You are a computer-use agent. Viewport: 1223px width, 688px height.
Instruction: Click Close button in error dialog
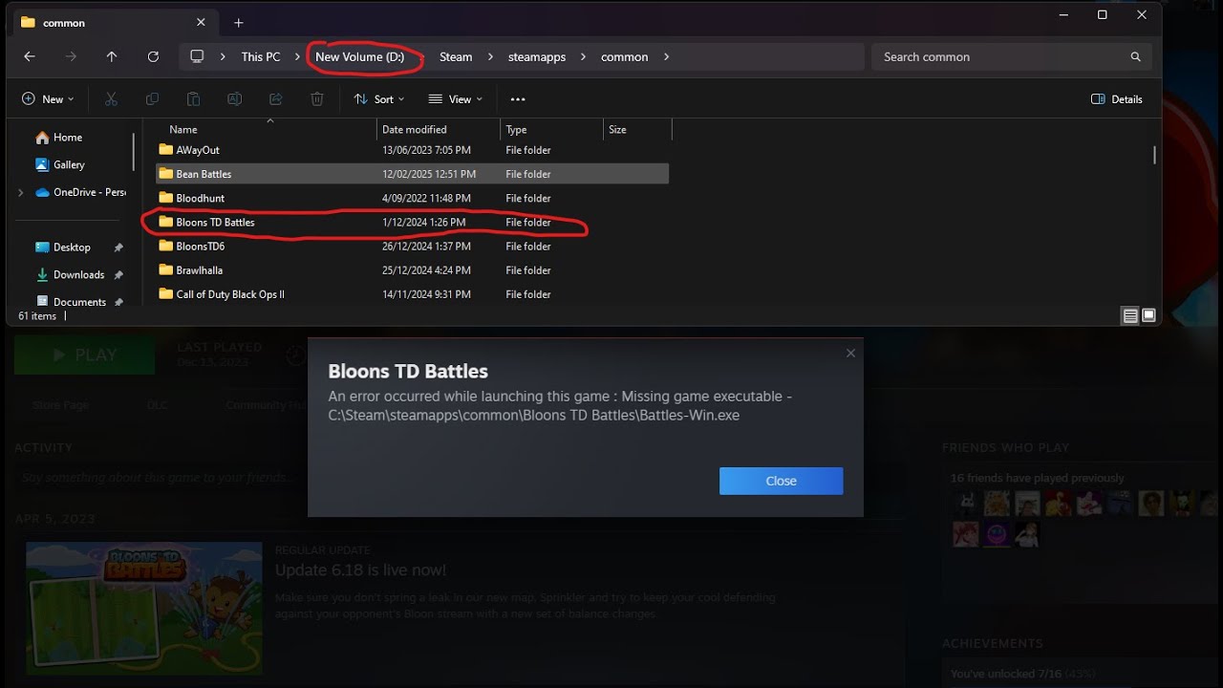781,481
